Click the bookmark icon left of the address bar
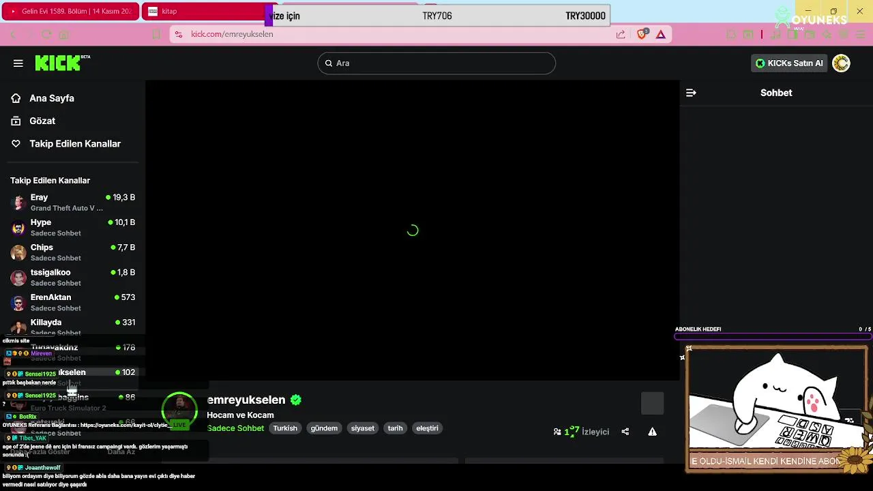The image size is (873, 491). click(x=156, y=34)
